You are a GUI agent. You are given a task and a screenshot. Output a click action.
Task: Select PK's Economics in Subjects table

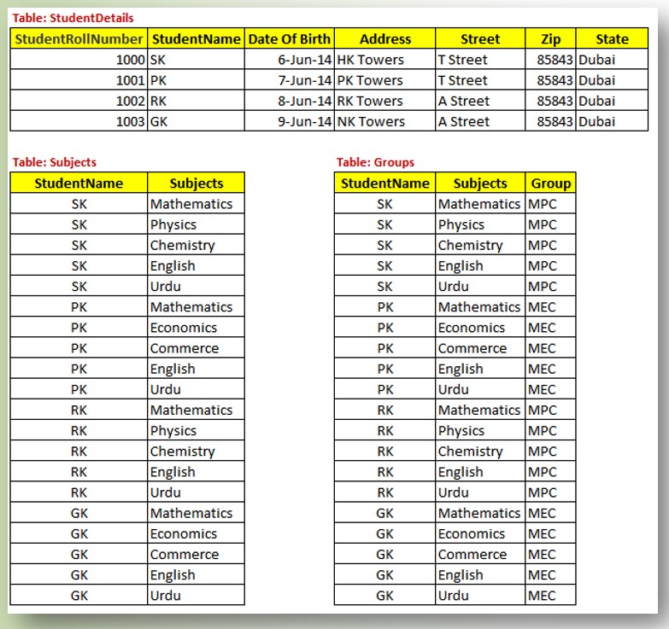[196, 327]
